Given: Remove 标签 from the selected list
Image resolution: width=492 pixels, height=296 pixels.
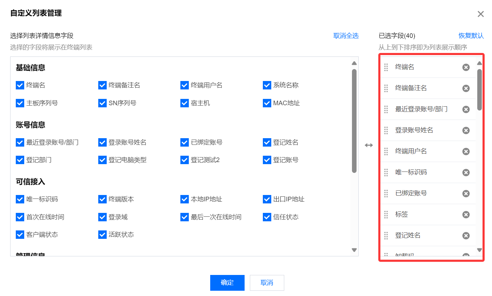Looking at the screenshot, I should pos(466,215).
